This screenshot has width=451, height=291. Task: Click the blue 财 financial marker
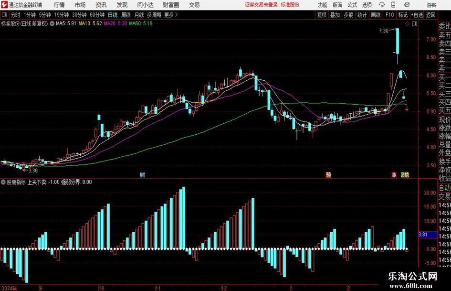click(142, 174)
